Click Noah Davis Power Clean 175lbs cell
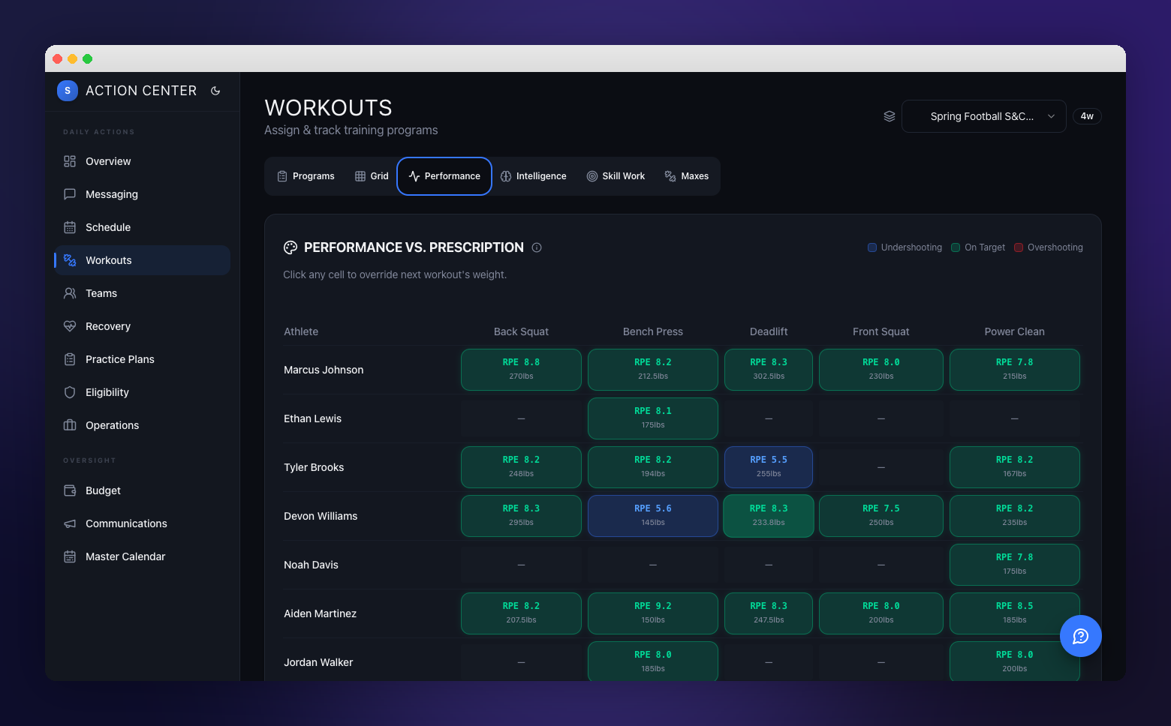Image resolution: width=1171 pixels, height=726 pixels. 1015,565
